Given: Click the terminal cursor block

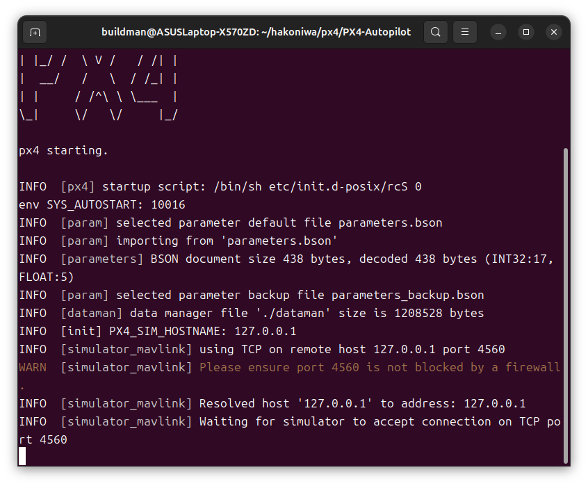Looking at the screenshot, I should pos(22,456).
